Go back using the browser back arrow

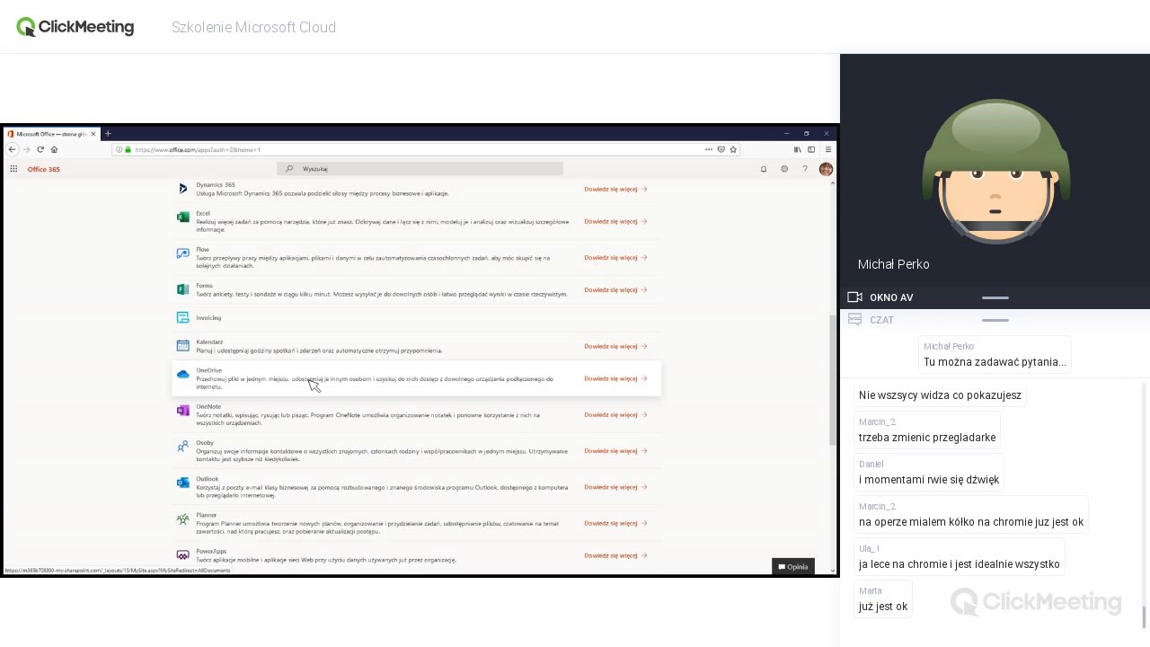(x=13, y=149)
